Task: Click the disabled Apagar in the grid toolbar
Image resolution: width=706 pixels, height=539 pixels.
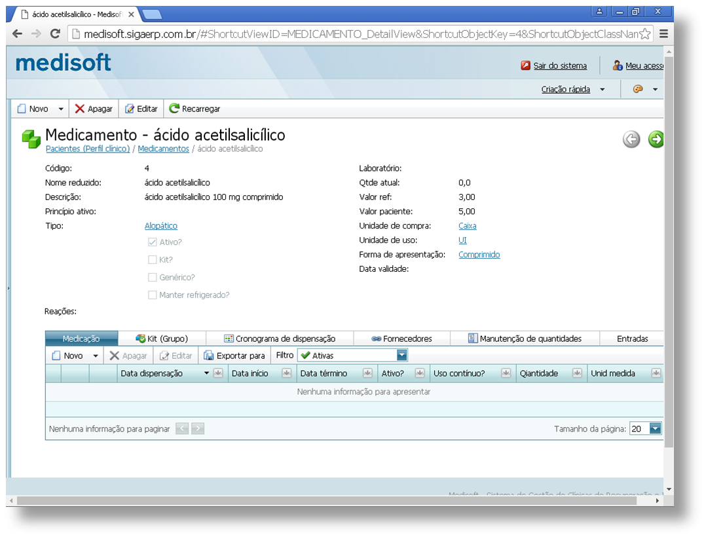Action: pos(128,355)
